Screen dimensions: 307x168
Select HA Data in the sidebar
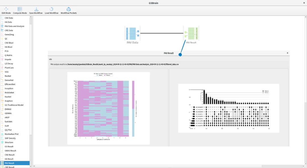pyautogui.click(x=15, y=22)
